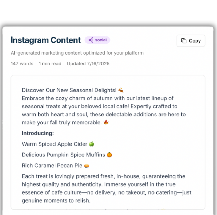The image size is (217, 215).
Task: Click the "147 words" count
Action: point(22,64)
